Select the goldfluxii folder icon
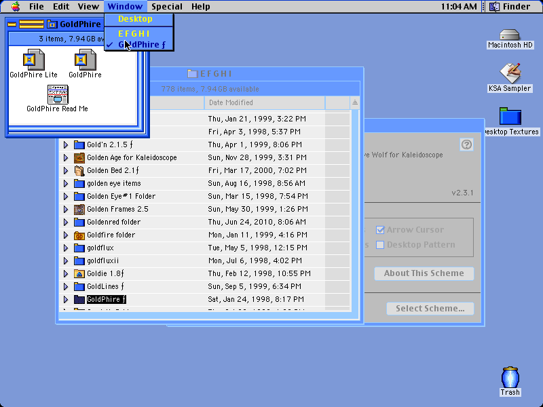 [79, 261]
